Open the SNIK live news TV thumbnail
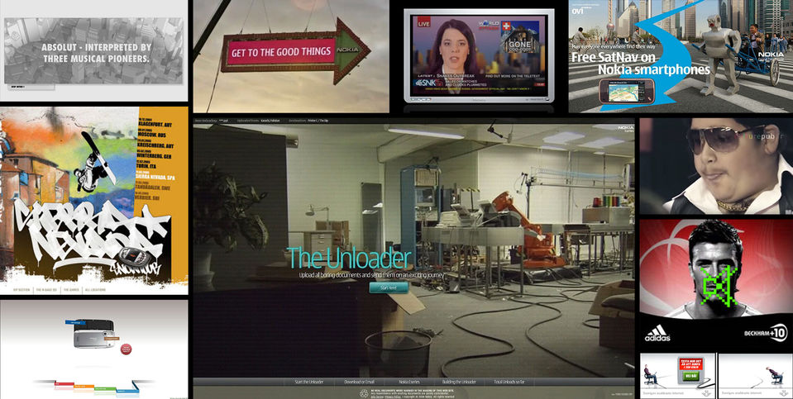 pyautogui.click(x=479, y=55)
